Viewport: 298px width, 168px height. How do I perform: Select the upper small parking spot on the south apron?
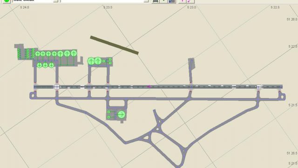108,112
